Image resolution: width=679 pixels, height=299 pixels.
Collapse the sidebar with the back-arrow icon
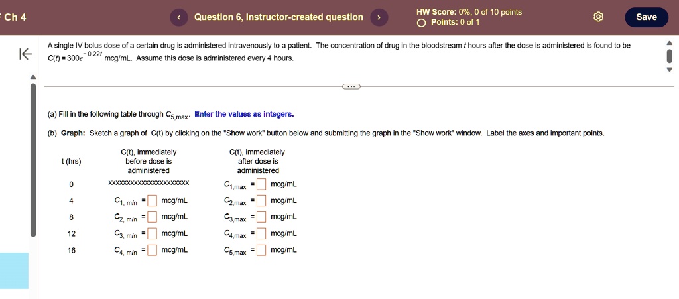25,54
